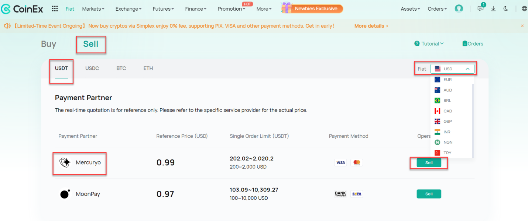Switch to dark mode moon icon

[x=506, y=9]
